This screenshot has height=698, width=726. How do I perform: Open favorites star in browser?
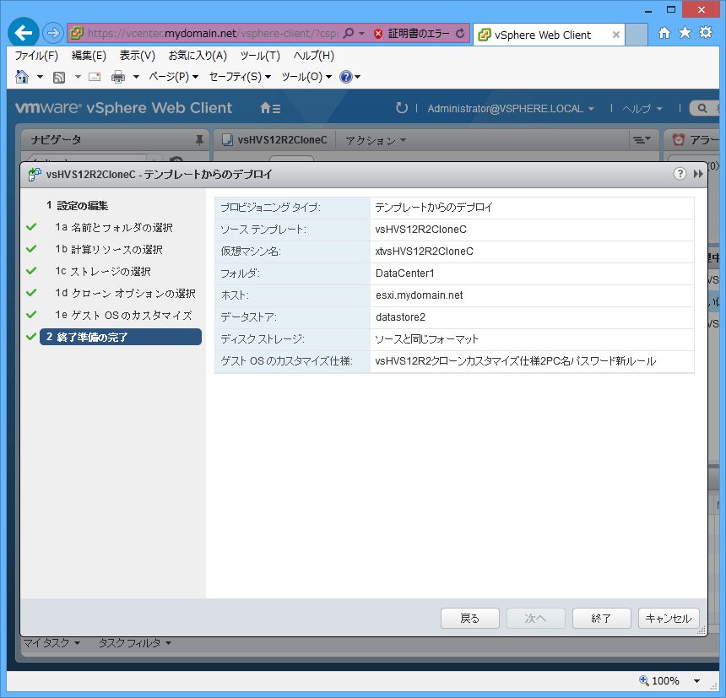[685, 32]
